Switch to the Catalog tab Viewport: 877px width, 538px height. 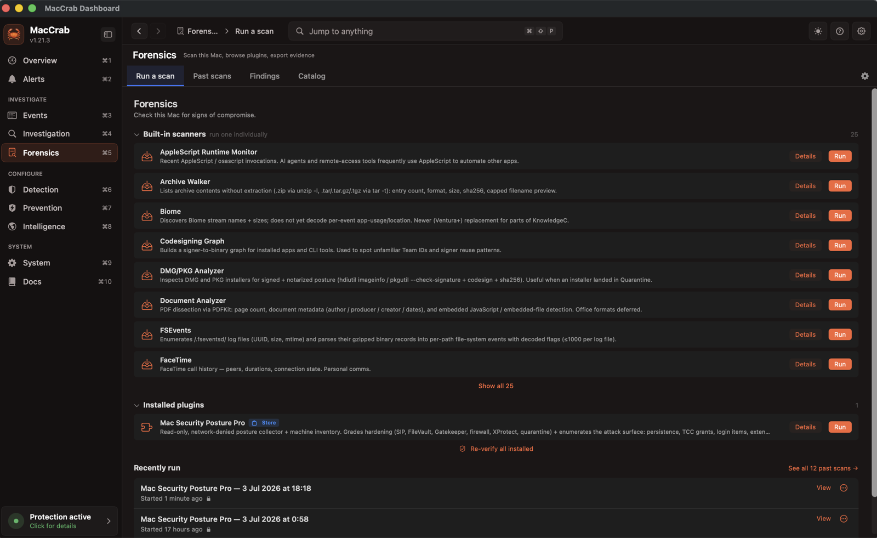[312, 76]
